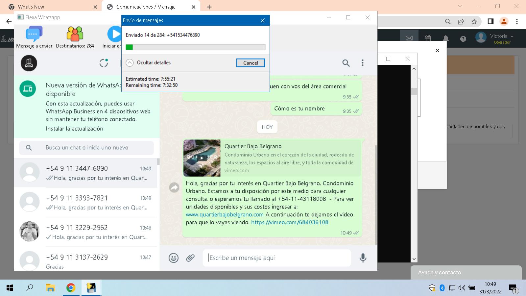Click the HOY date label

coord(267,127)
